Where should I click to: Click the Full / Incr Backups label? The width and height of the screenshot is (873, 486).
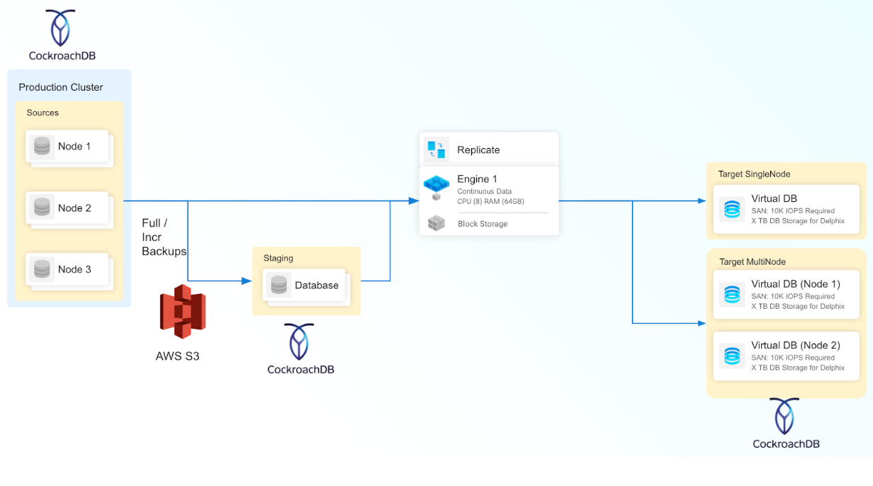164,237
